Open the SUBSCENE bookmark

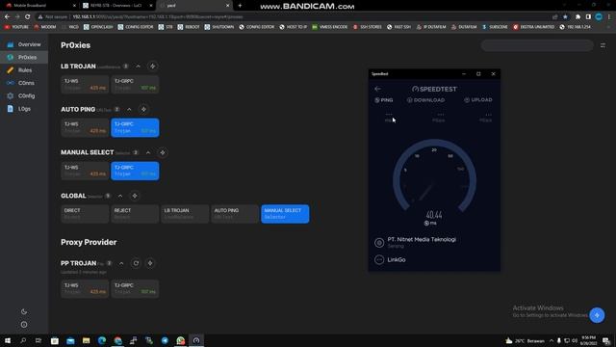(x=495, y=27)
